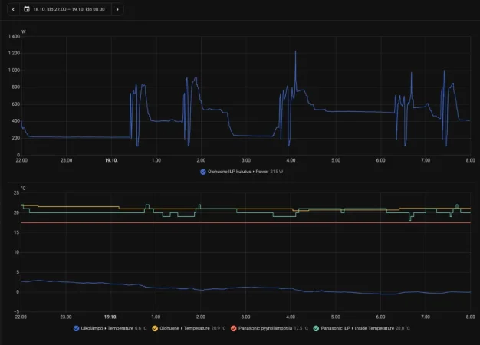Toggle the Olohuone ILP kulutus Power series checkbox
The height and width of the screenshot is (345, 480).
click(x=203, y=172)
